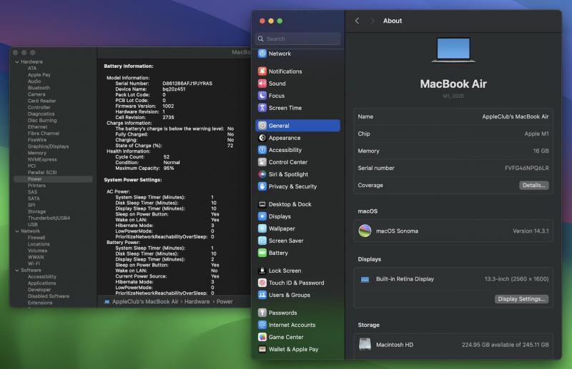This screenshot has width=572, height=369.
Task: Select the Siri & Spotlight icon
Action: click(262, 174)
